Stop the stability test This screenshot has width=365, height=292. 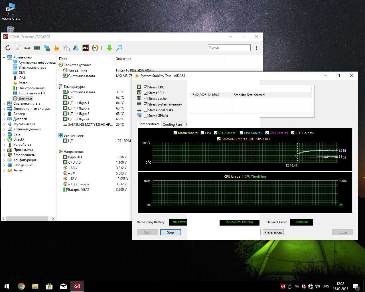click(x=171, y=232)
